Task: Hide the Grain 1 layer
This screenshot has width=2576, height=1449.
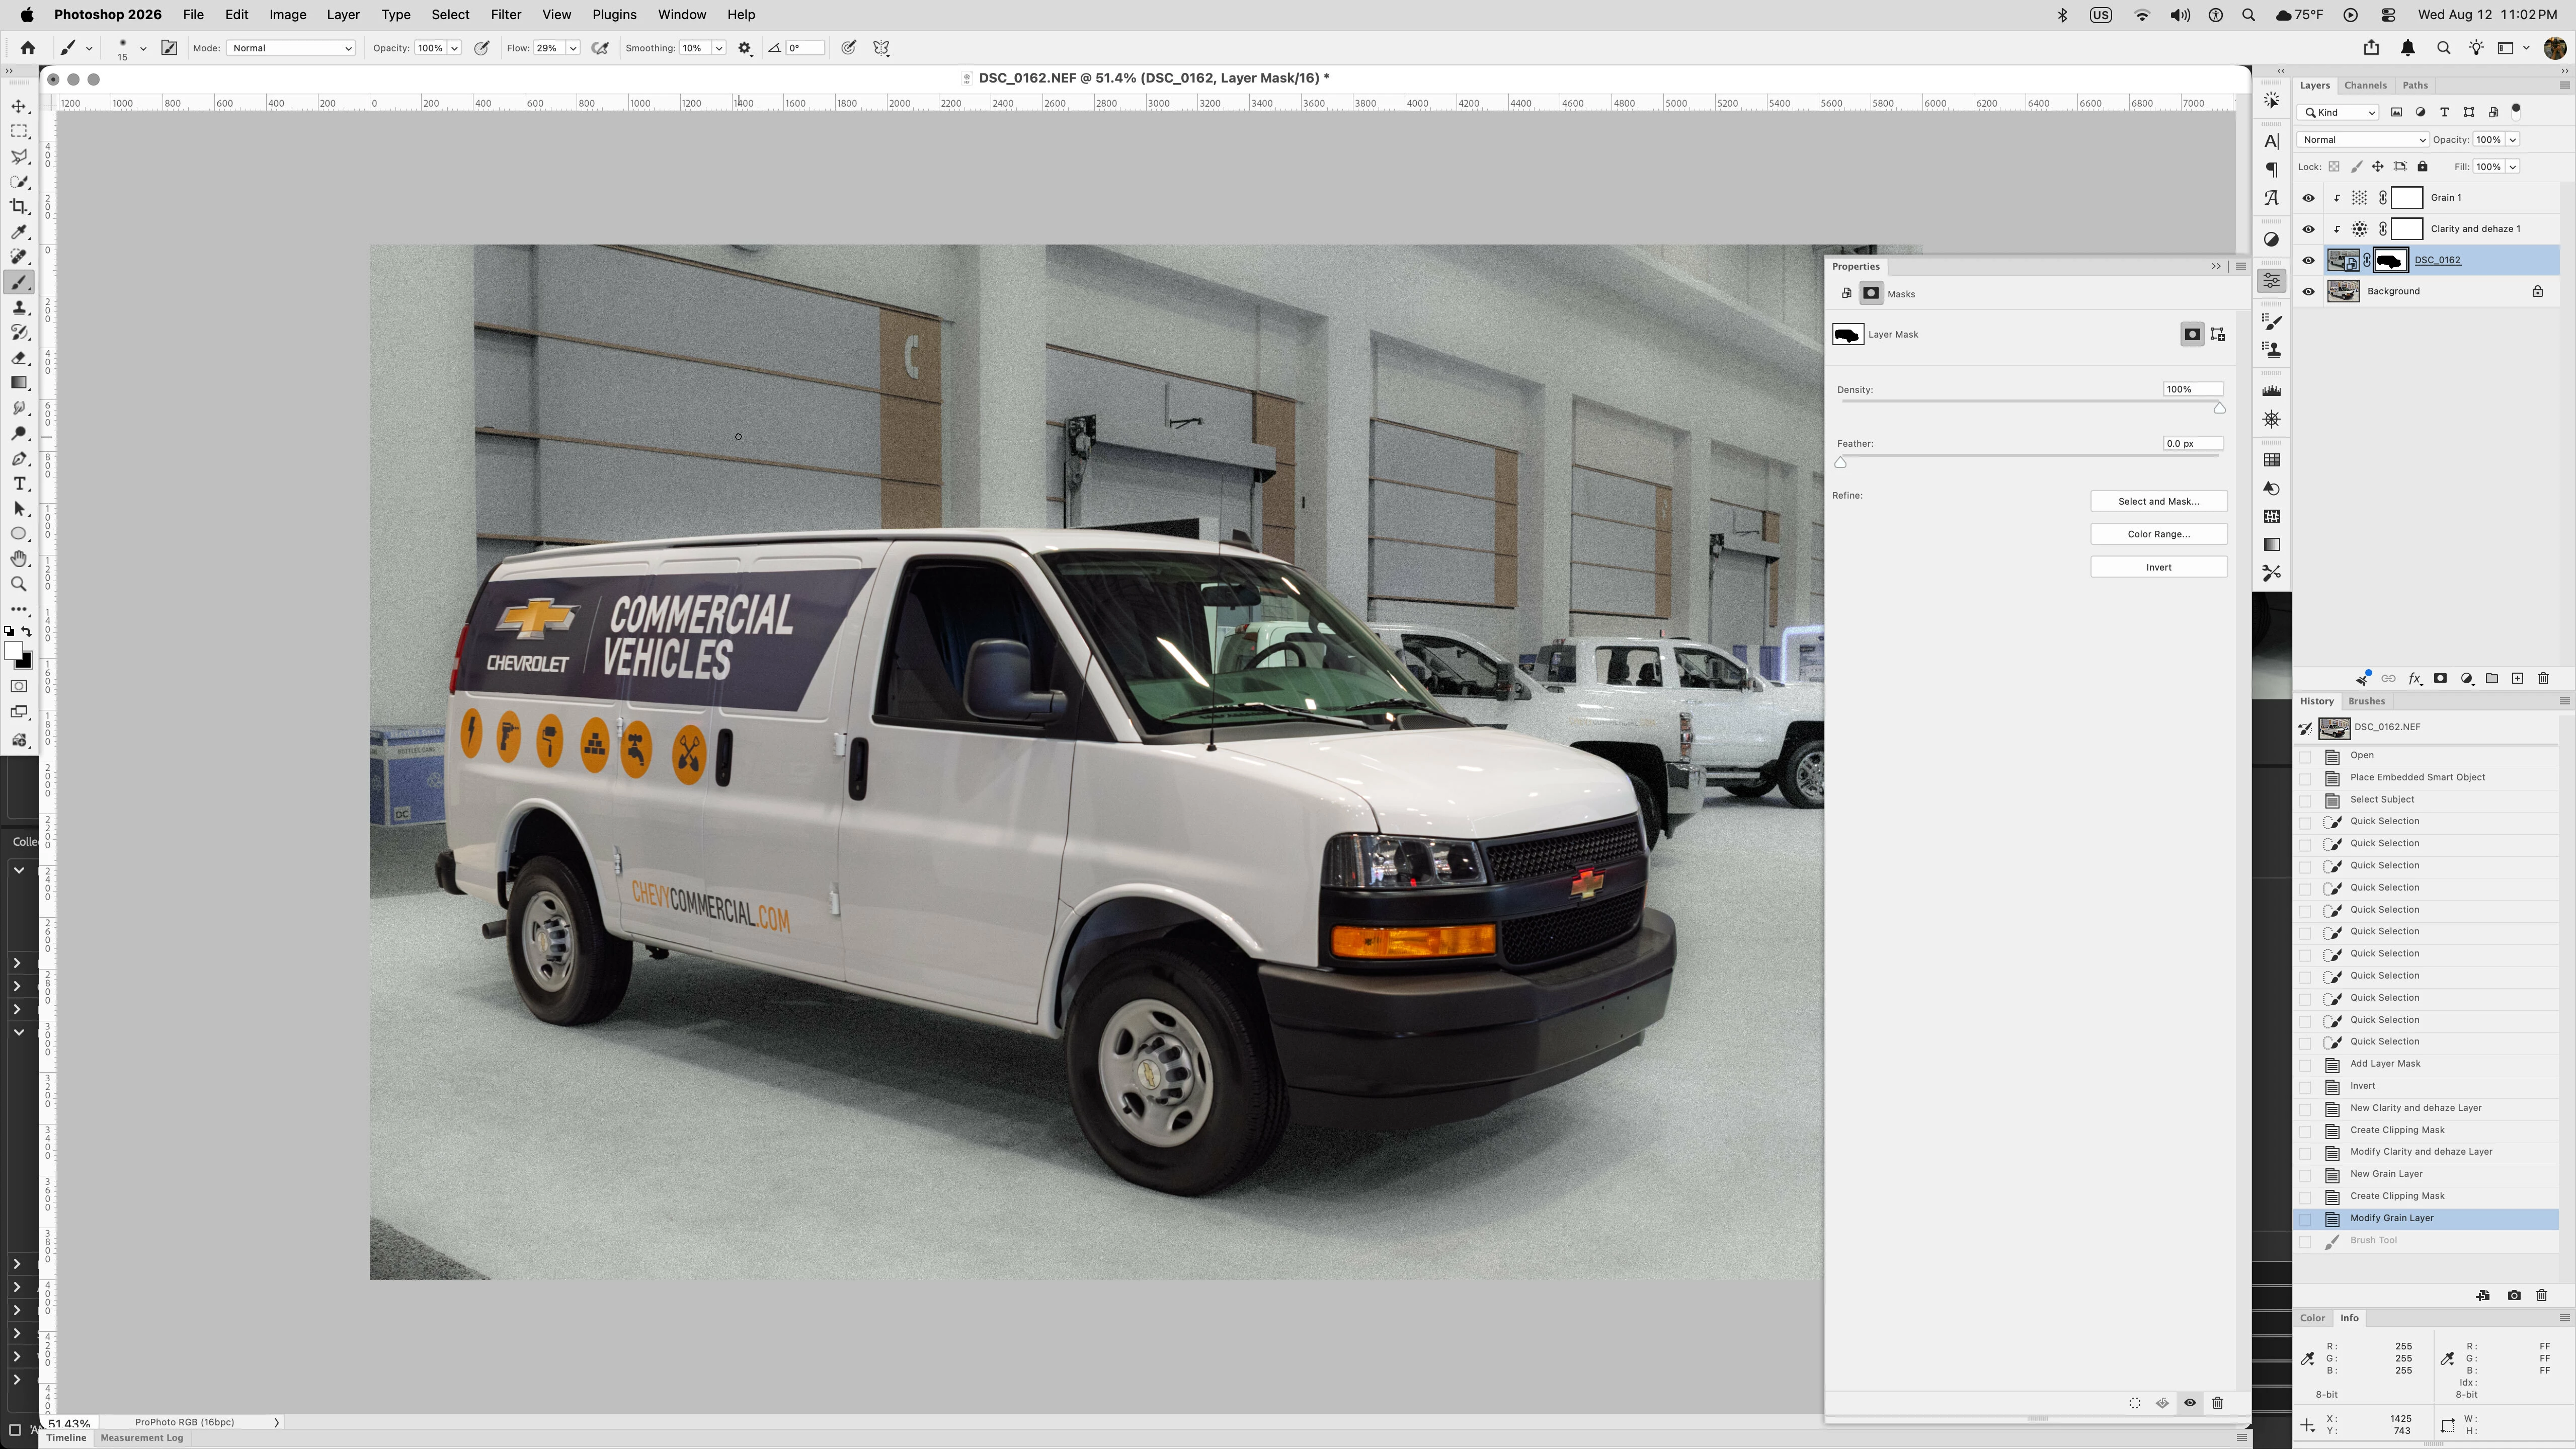Action: click(x=2309, y=198)
